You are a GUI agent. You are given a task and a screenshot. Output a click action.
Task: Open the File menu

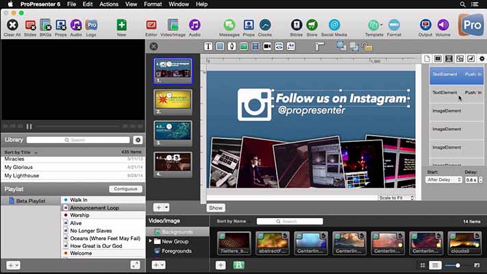[x=71, y=4]
